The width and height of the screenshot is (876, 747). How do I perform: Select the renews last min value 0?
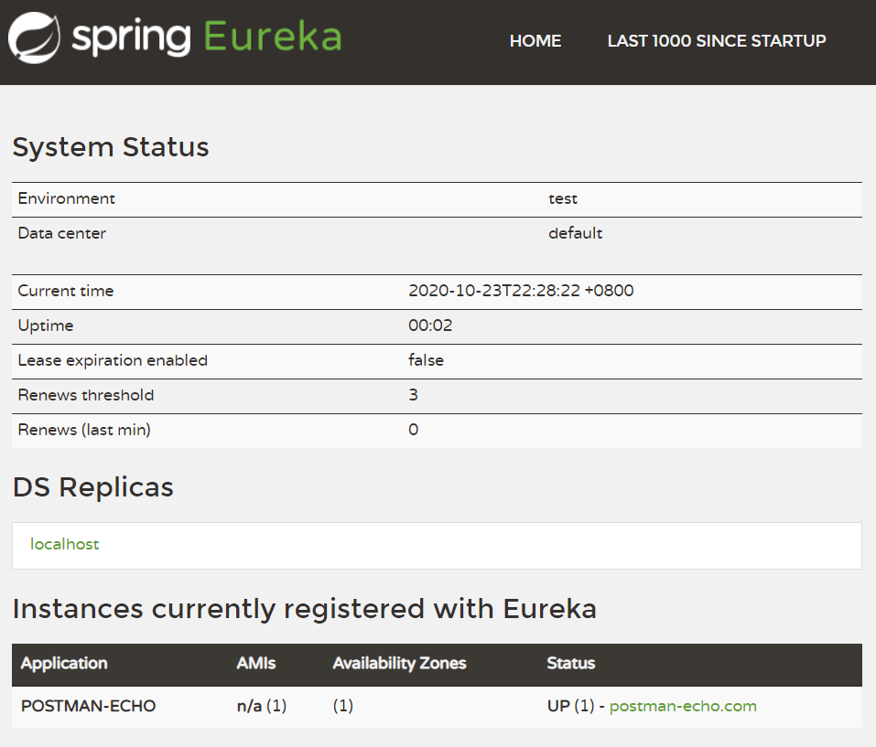point(414,430)
